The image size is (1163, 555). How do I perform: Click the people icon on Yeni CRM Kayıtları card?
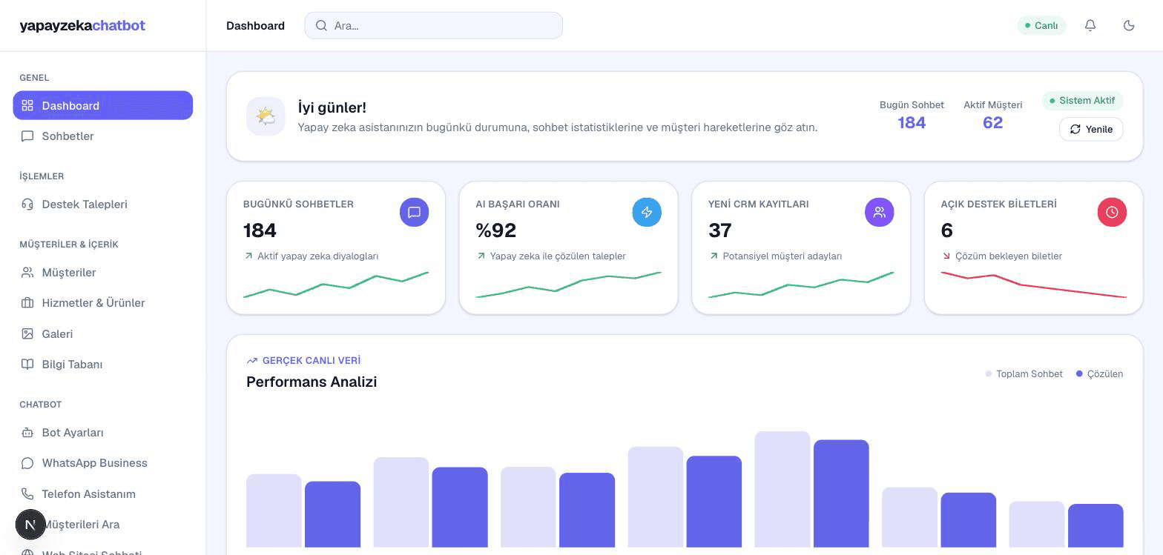point(879,212)
